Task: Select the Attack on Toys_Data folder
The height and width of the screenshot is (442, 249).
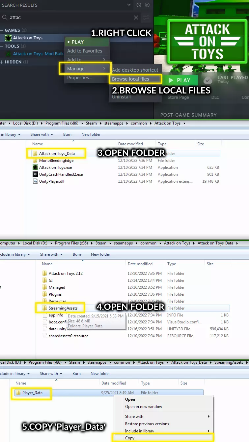Action: [x=57, y=154]
